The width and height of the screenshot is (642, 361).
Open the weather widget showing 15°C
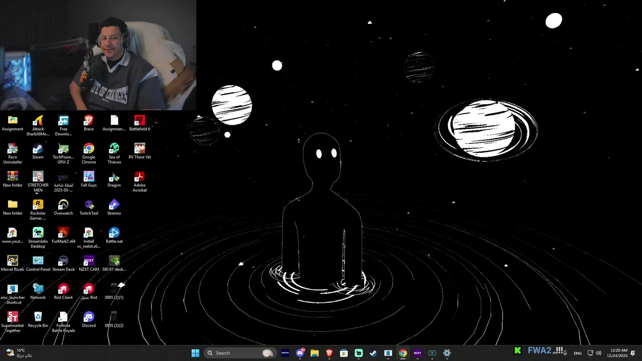pyautogui.click(x=19, y=353)
